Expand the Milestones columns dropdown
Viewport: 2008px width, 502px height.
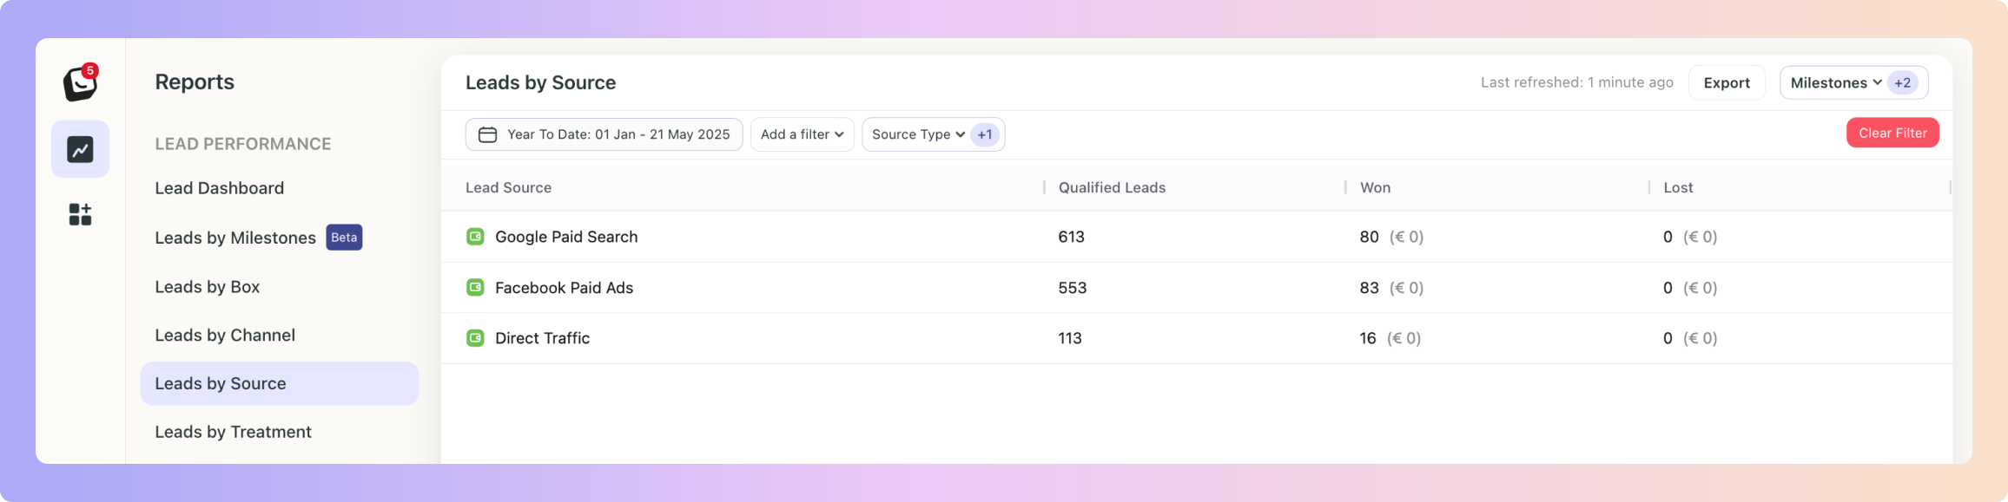1836,83
